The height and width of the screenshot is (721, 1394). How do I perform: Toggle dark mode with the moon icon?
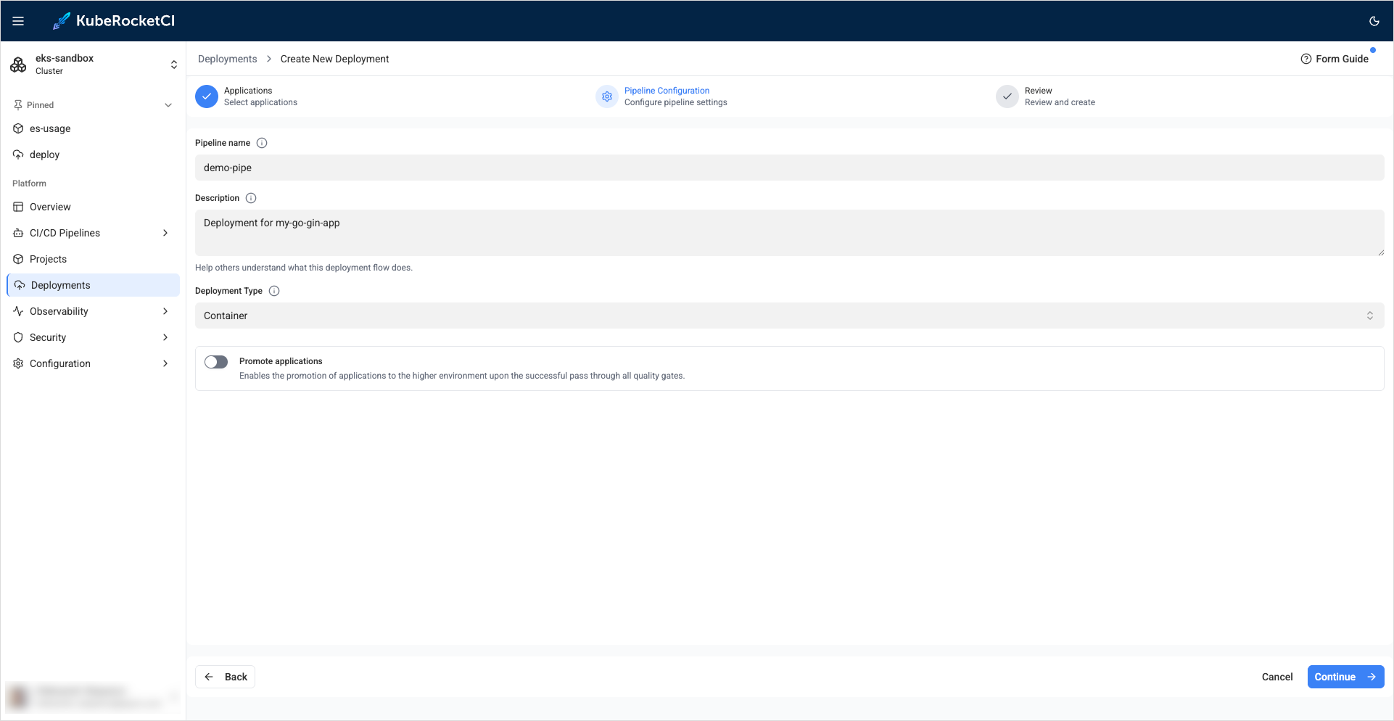click(1374, 20)
